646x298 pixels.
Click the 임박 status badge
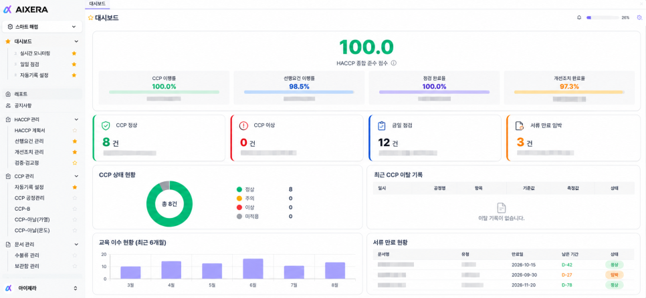point(614,275)
